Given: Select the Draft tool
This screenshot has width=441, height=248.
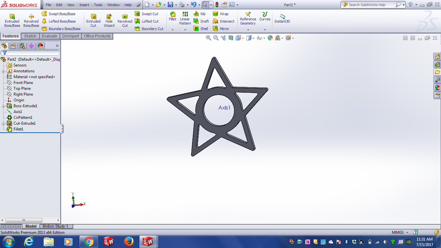Looking at the screenshot, I should [x=201, y=21].
